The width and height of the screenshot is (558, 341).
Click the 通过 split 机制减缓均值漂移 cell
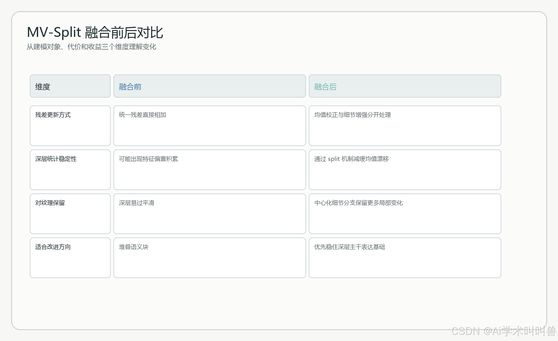click(405, 170)
